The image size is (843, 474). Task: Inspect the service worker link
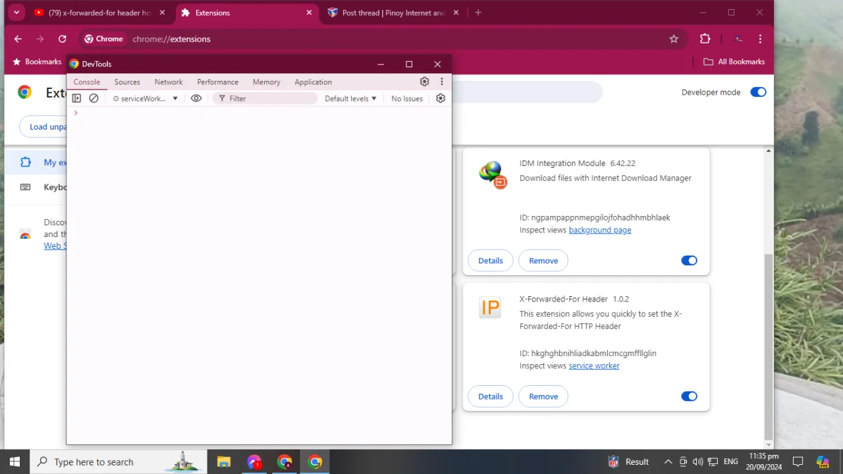click(594, 365)
